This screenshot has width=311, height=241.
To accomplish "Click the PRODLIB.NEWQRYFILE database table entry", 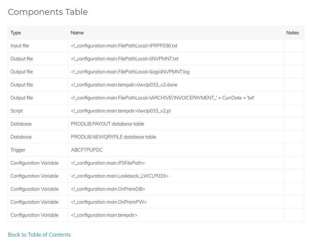I will (114, 137).
